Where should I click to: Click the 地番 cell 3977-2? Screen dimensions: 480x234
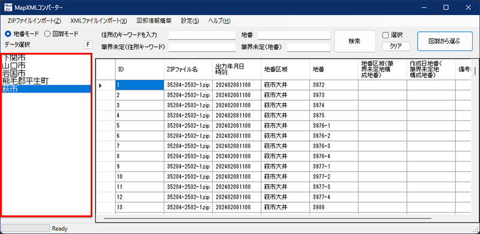click(334, 177)
